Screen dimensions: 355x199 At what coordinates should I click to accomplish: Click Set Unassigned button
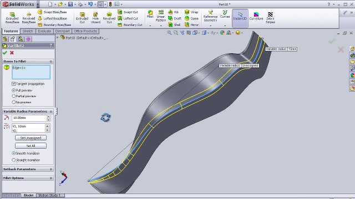[x=31, y=138]
